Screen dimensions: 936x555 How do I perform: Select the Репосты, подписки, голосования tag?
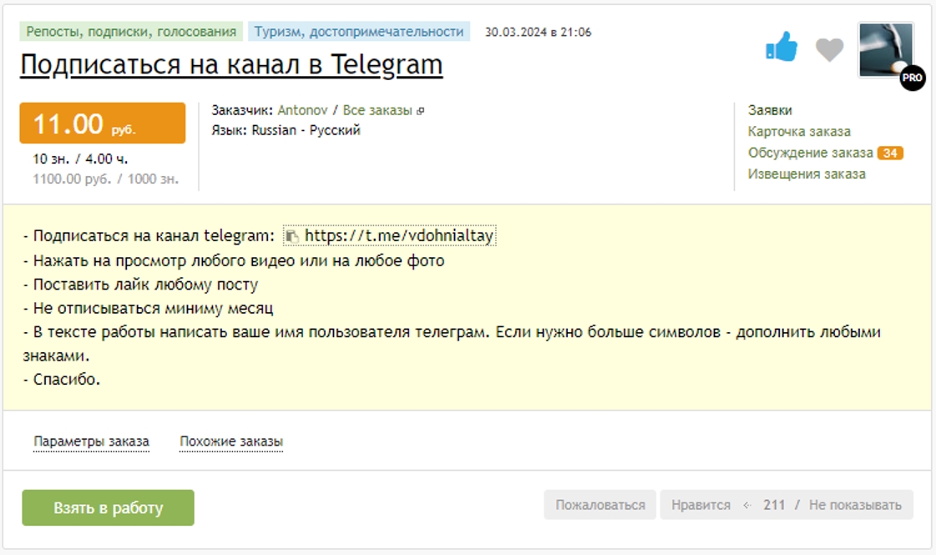[x=131, y=32]
